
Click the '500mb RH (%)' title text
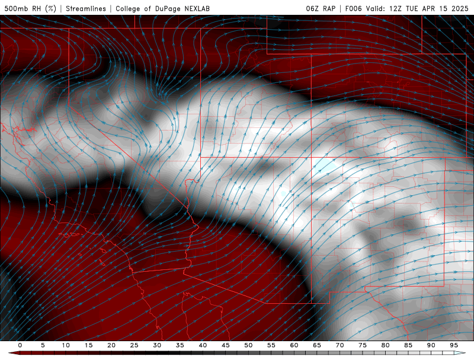click(x=30, y=8)
